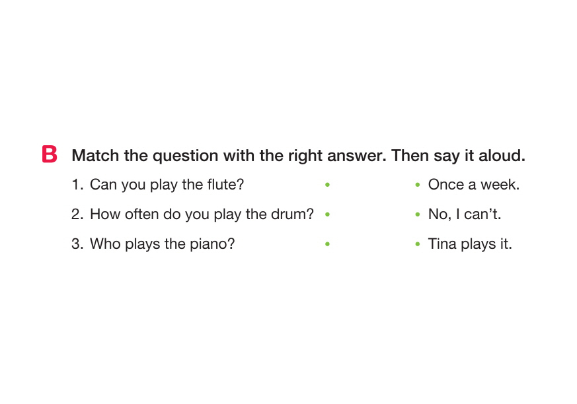Click the green dot before 'Once a week.'
Screen dimensions: 577x404
pos(417,185)
